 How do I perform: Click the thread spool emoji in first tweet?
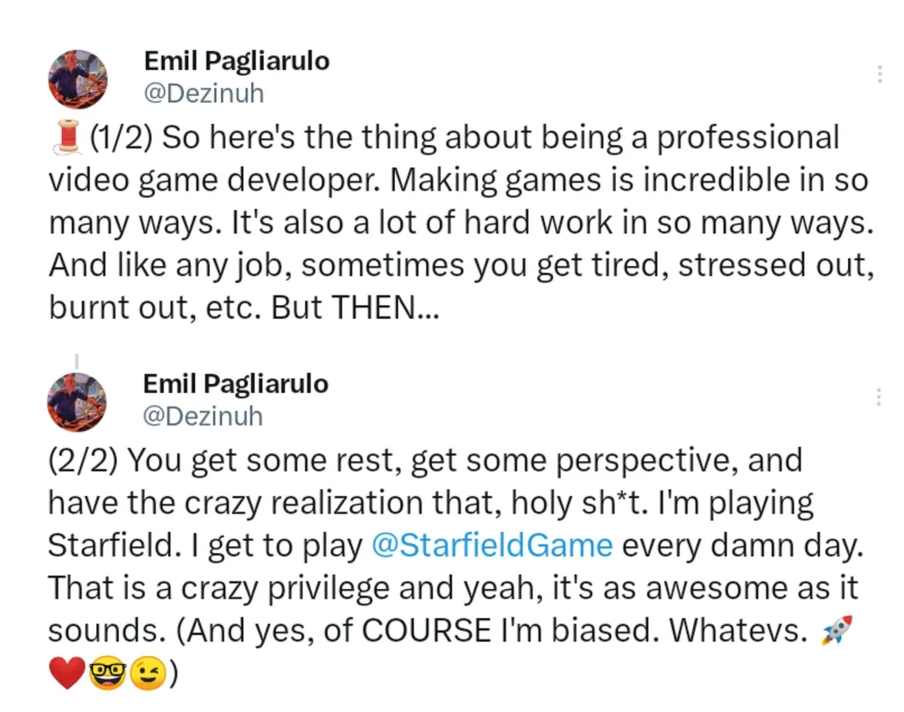click(66, 138)
